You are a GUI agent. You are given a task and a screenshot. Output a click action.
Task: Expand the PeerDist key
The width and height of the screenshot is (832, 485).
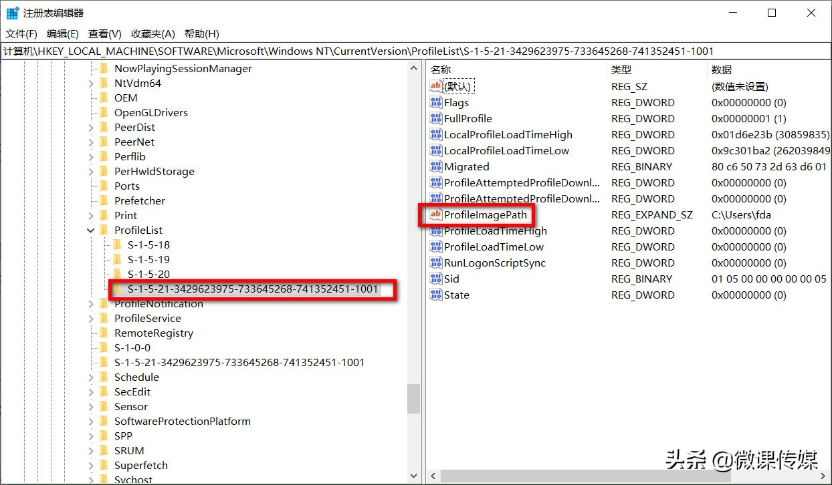[92, 127]
